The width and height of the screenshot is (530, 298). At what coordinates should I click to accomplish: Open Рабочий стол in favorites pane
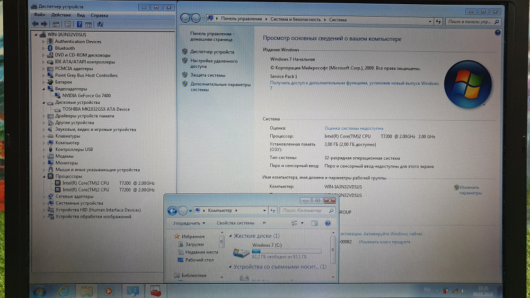point(199,260)
